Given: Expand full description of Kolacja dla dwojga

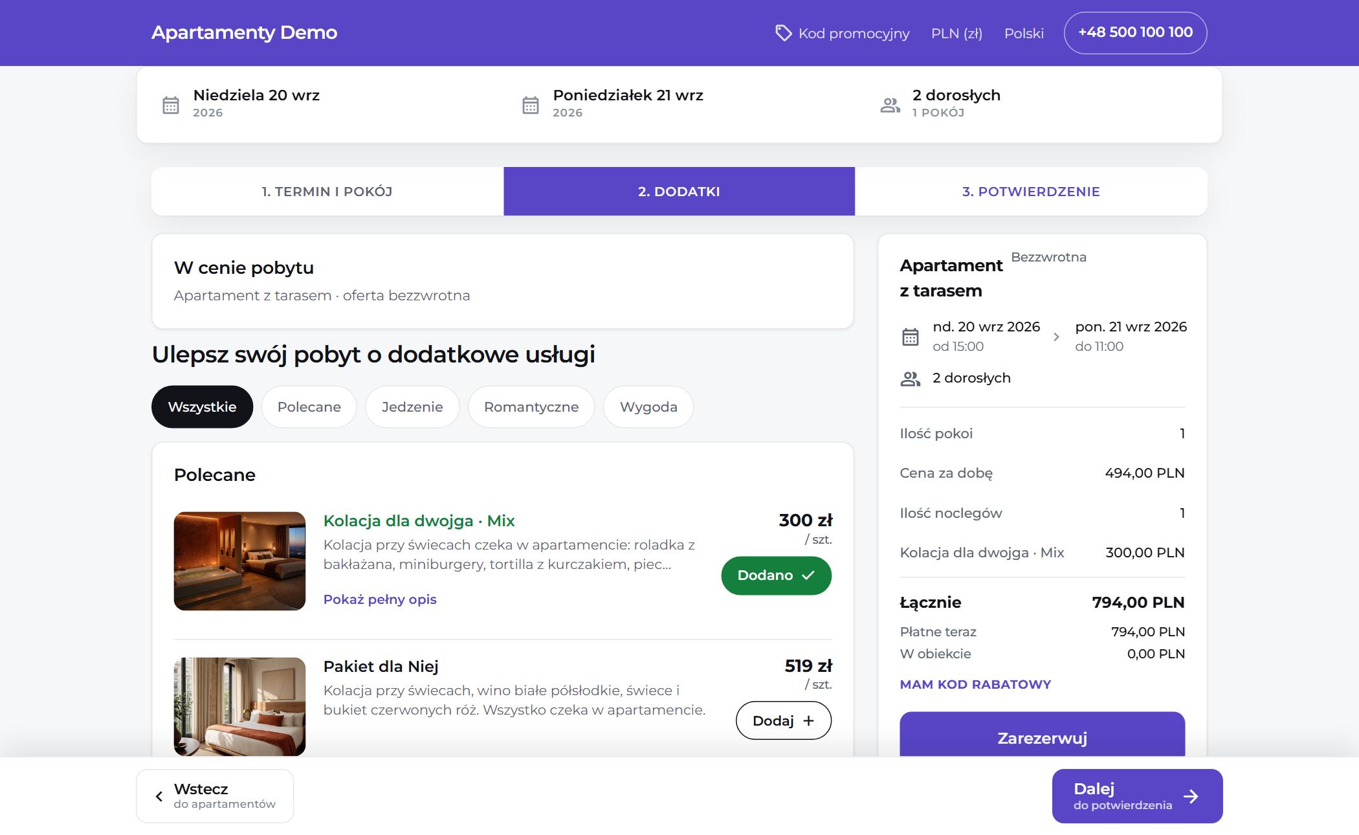Looking at the screenshot, I should coord(380,599).
